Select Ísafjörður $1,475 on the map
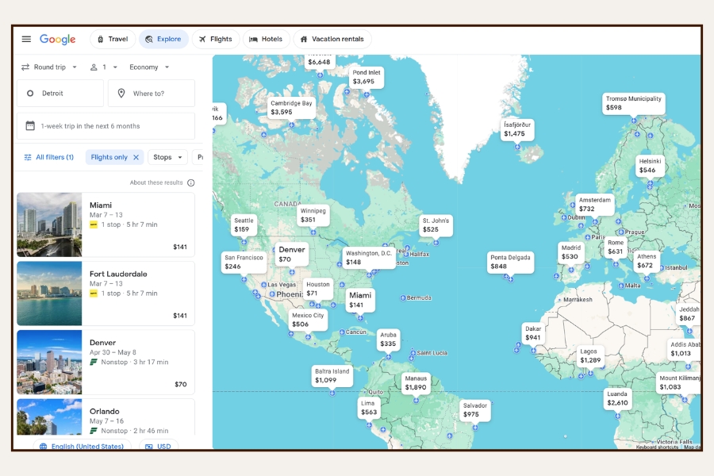Image resolution: width=714 pixels, height=476 pixels. pyautogui.click(x=516, y=129)
